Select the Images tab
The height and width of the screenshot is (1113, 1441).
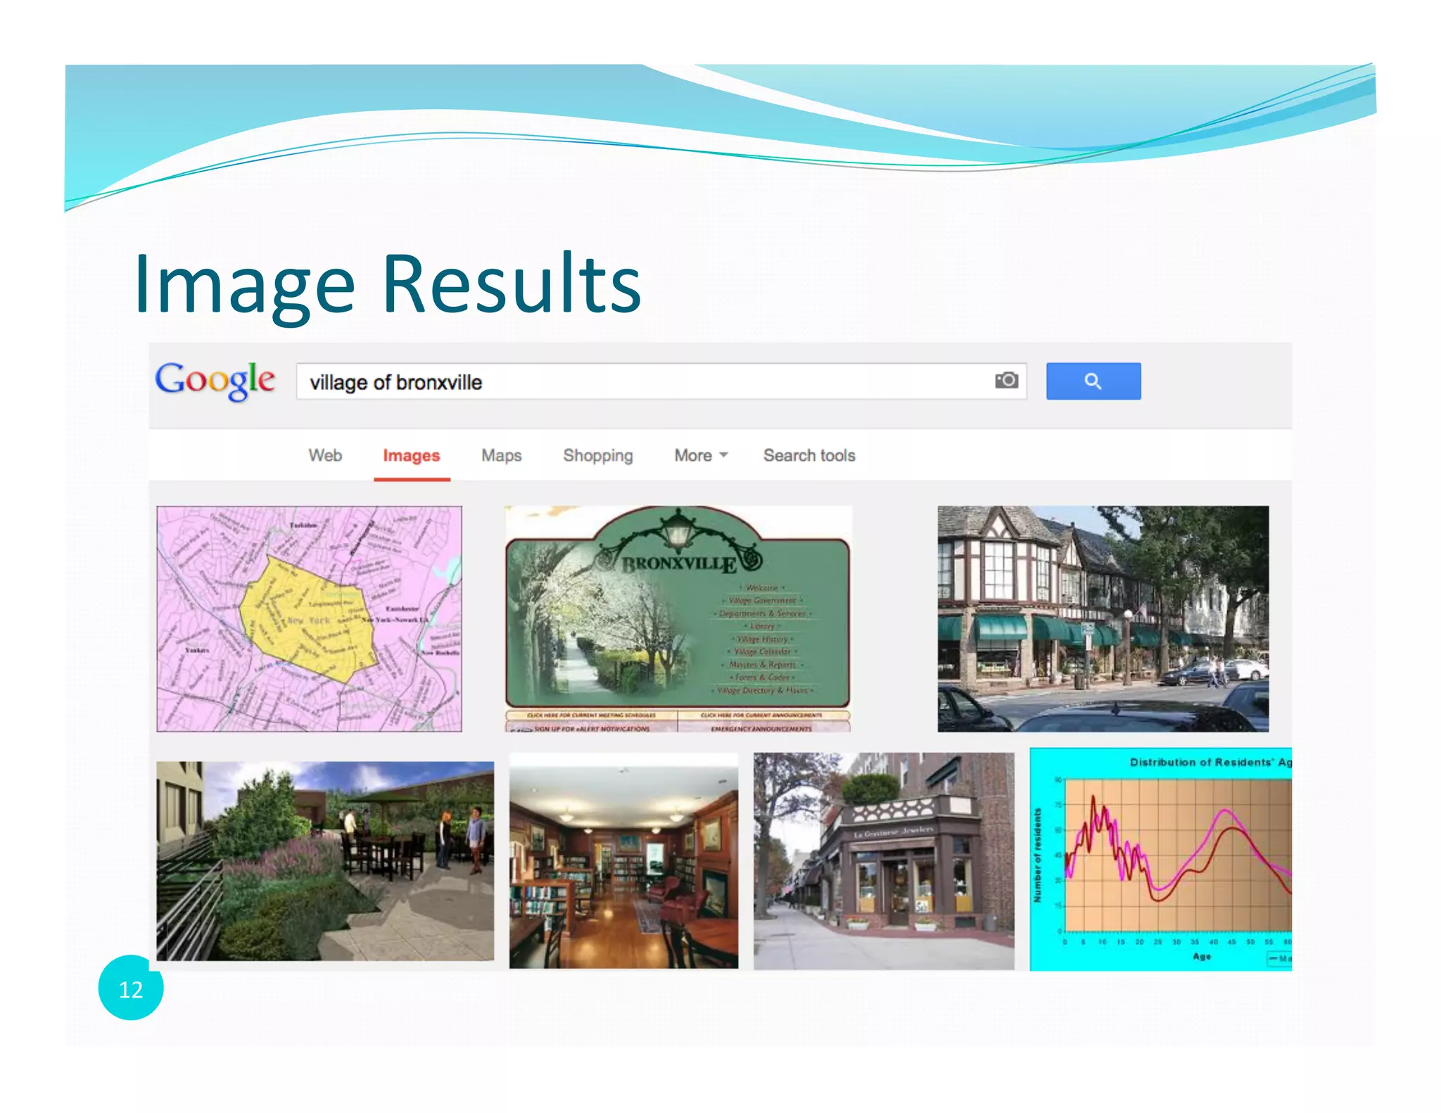click(412, 456)
